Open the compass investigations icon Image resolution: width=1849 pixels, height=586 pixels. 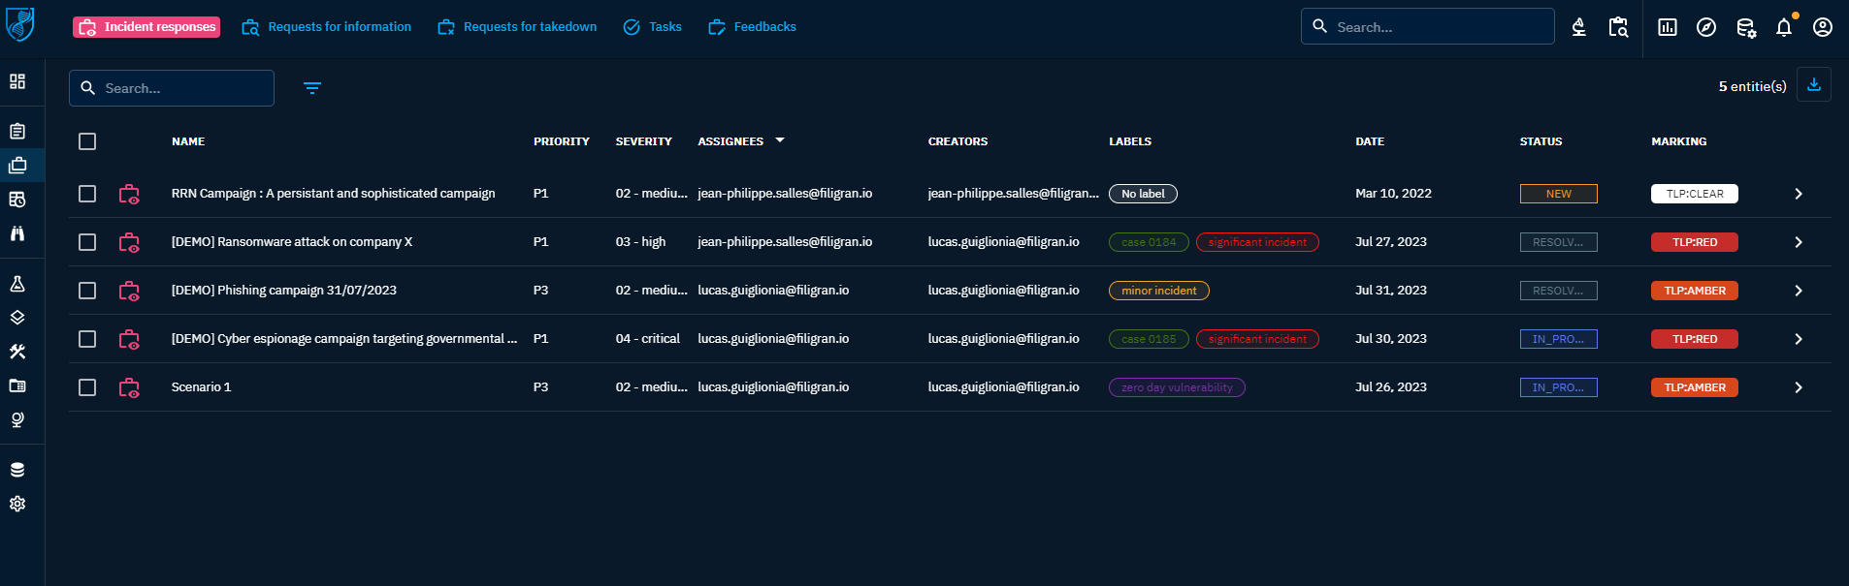pyautogui.click(x=1705, y=27)
